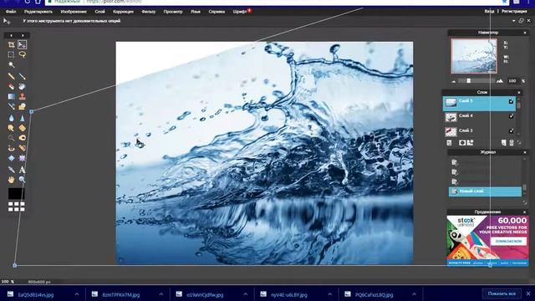Open options chevron for second downloaded jpg

click(x=161, y=294)
